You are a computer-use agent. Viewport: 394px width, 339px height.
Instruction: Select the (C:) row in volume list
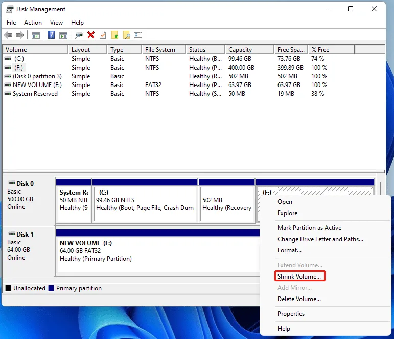[x=19, y=59]
